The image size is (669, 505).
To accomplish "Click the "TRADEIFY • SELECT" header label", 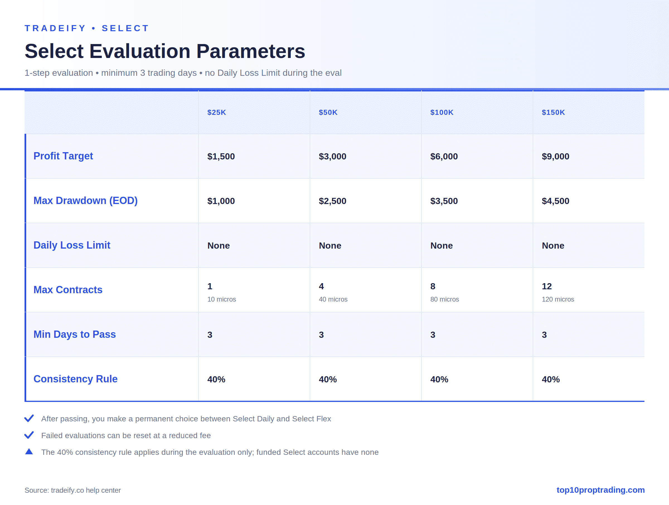I will 87,28.
